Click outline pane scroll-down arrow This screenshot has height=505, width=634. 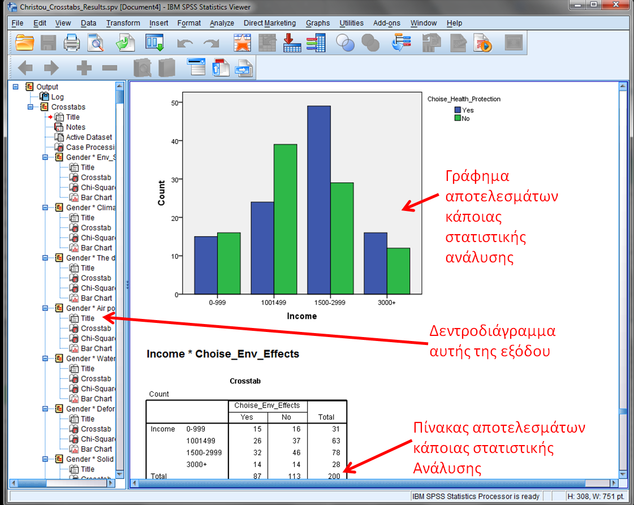click(120, 473)
